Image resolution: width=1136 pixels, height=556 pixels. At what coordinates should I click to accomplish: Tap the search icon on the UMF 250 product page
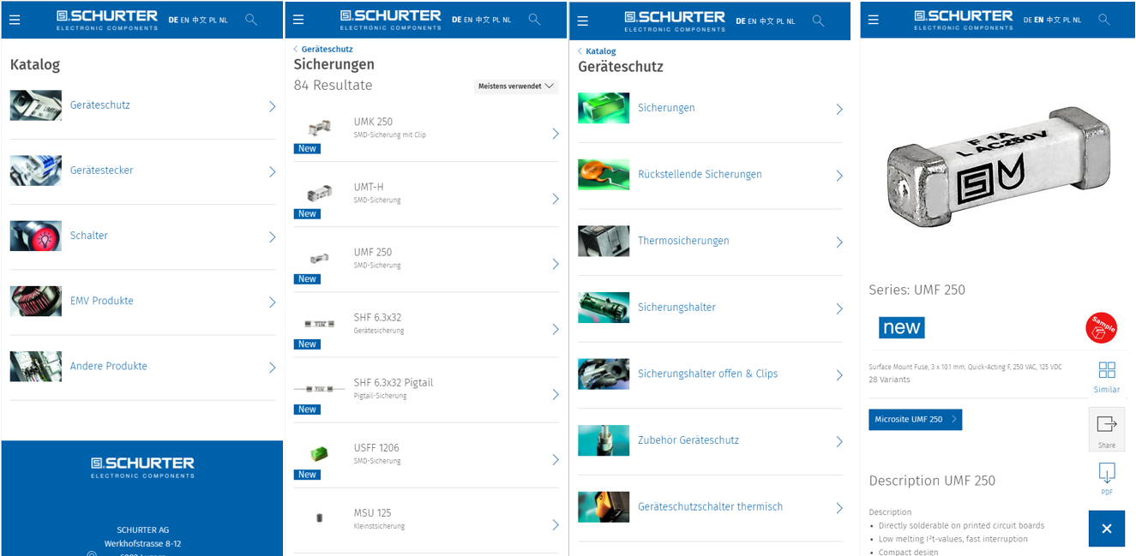point(1104,20)
